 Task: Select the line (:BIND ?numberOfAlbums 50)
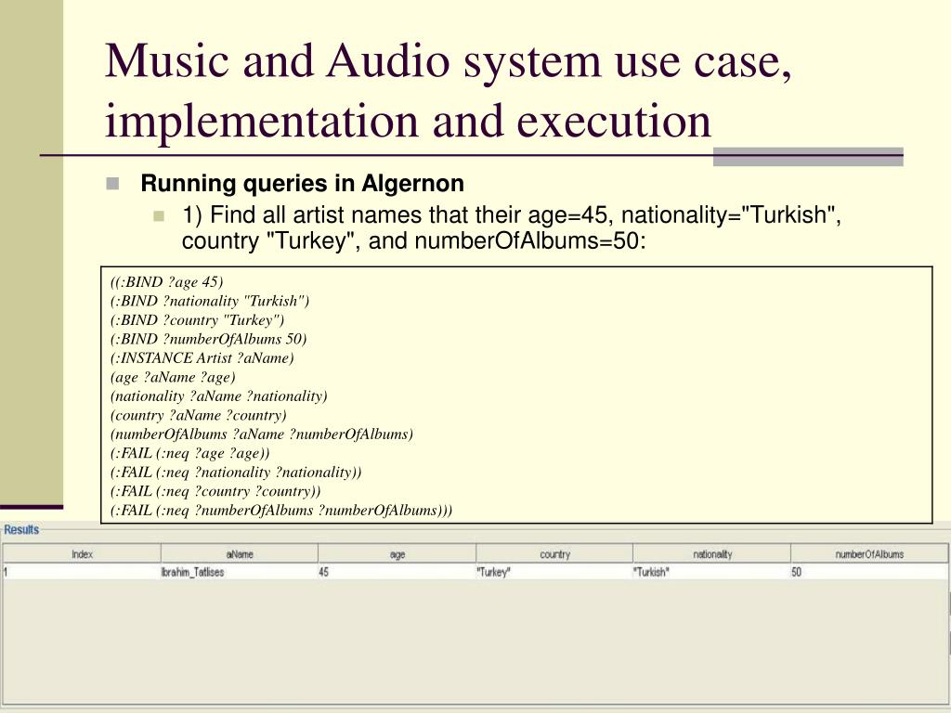coord(209,338)
